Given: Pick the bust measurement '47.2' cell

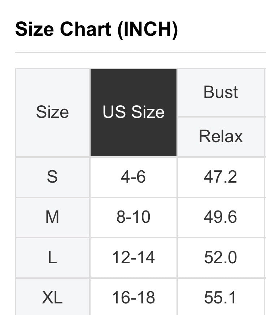Looking at the screenshot, I should 221,177.
